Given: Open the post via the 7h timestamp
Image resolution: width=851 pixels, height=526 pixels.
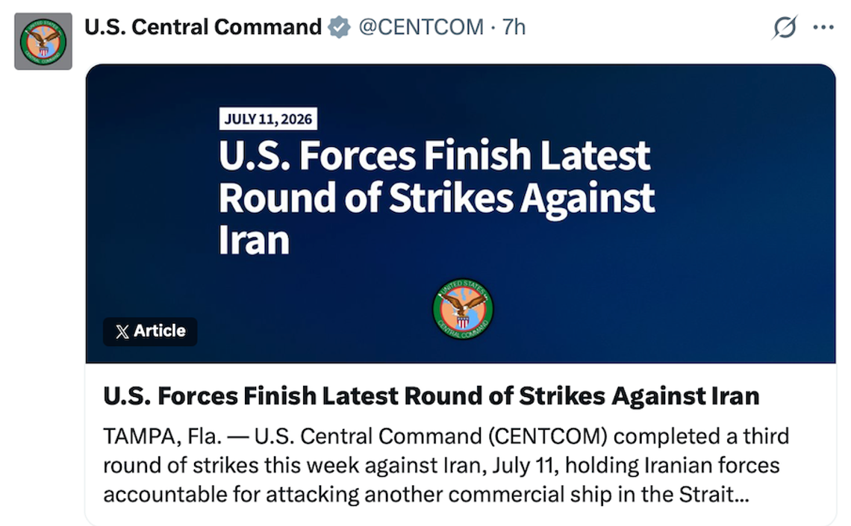Looking at the screenshot, I should pyautogui.click(x=514, y=27).
